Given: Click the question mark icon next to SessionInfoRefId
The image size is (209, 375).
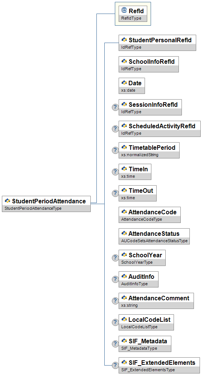Looking at the screenshot, I should (115, 107).
